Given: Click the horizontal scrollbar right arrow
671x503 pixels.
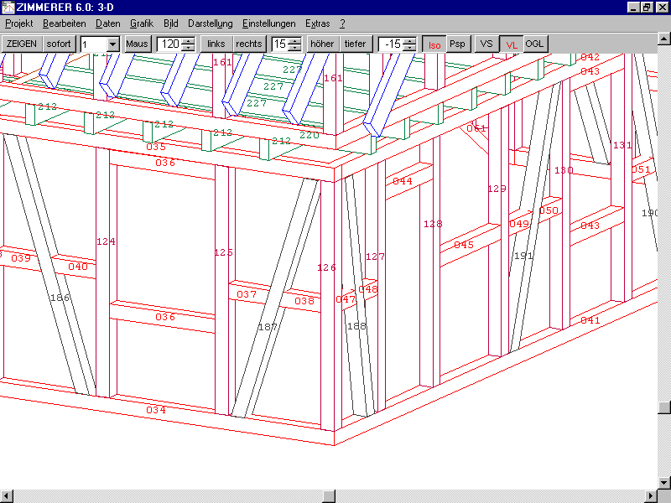Looking at the screenshot, I should point(650,495).
